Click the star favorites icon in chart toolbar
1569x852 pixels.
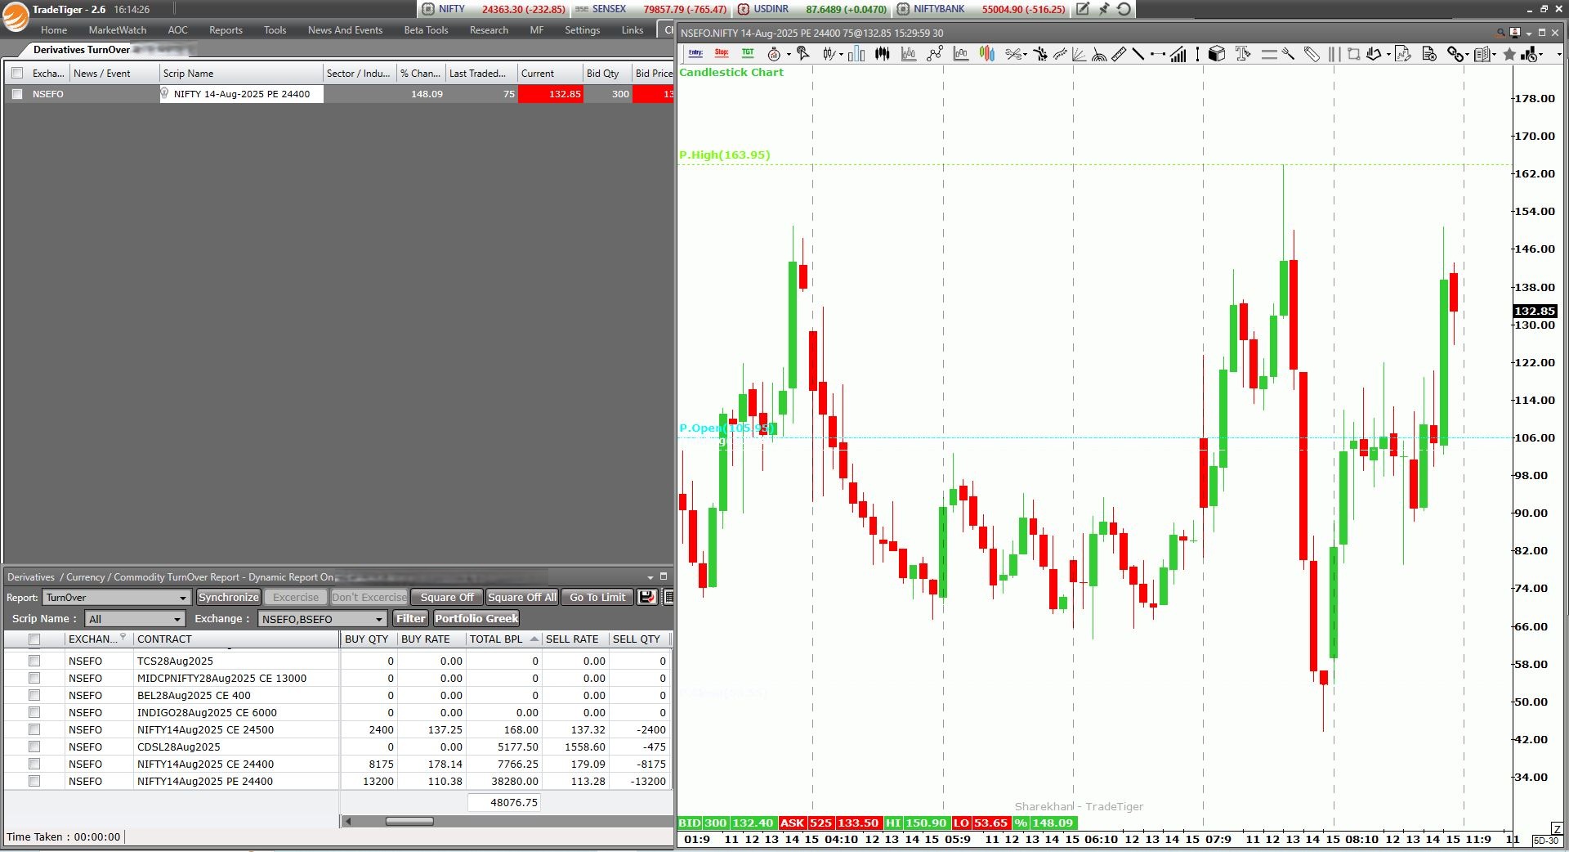(x=1509, y=54)
